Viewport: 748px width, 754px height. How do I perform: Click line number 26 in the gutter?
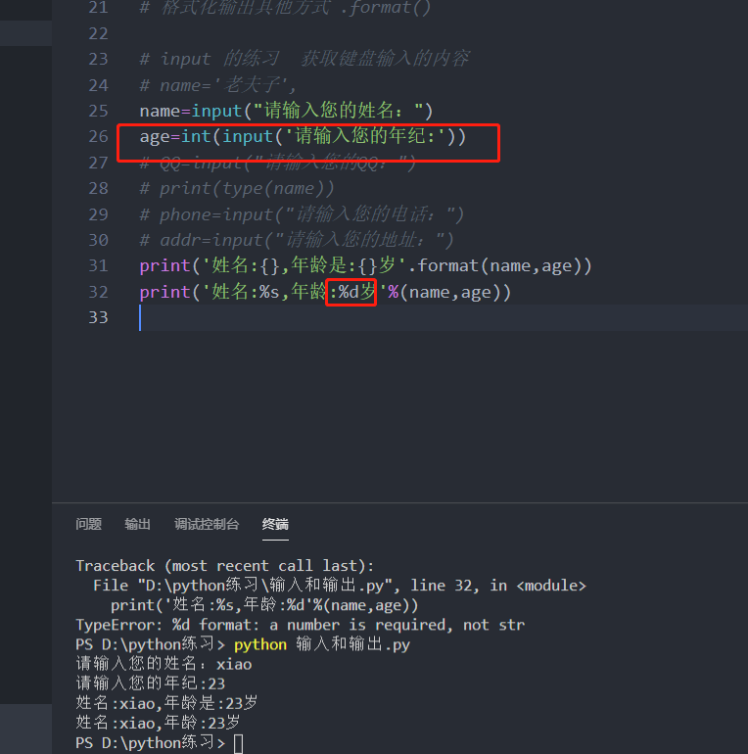[x=99, y=136]
